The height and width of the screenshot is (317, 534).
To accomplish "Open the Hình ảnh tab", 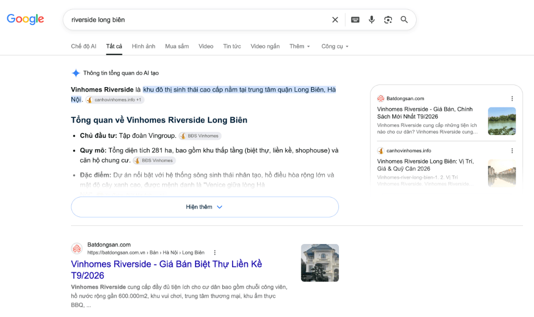I will pos(144,46).
